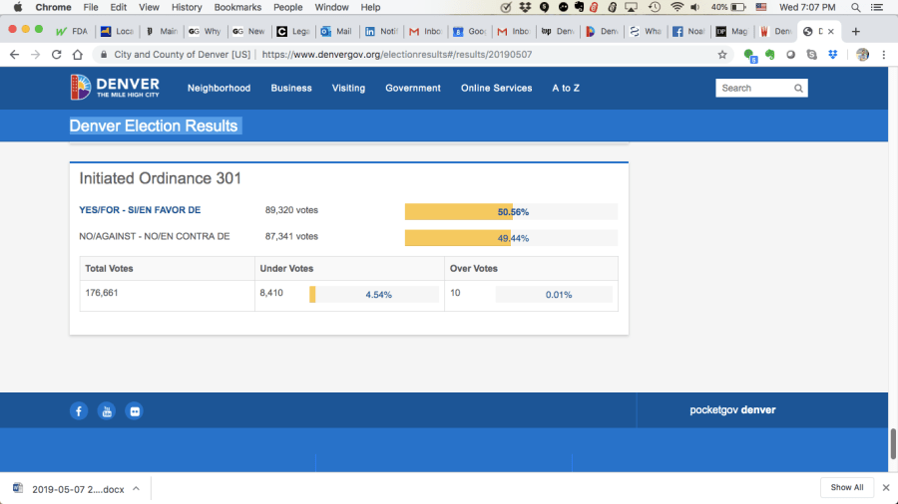Open a new browser tab
This screenshot has width=898, height=504.
point(856,32)
